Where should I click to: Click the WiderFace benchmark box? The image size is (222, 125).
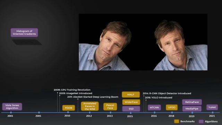[131, 102]
